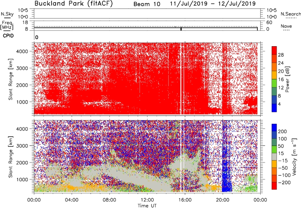Click the "Nave" legend label

pos(286,26)
